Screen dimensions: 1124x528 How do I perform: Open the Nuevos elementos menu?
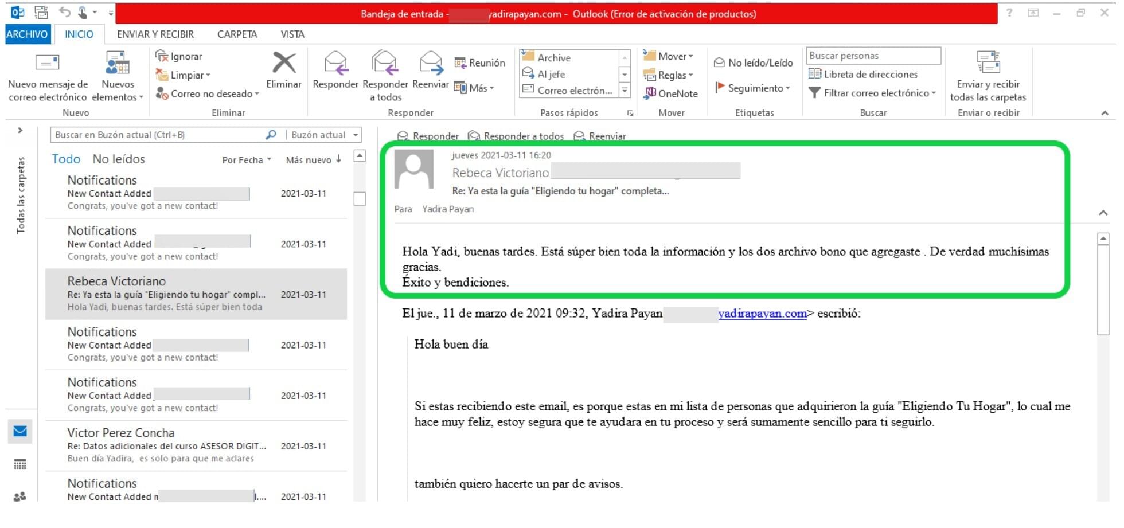(x=118, y=77)
